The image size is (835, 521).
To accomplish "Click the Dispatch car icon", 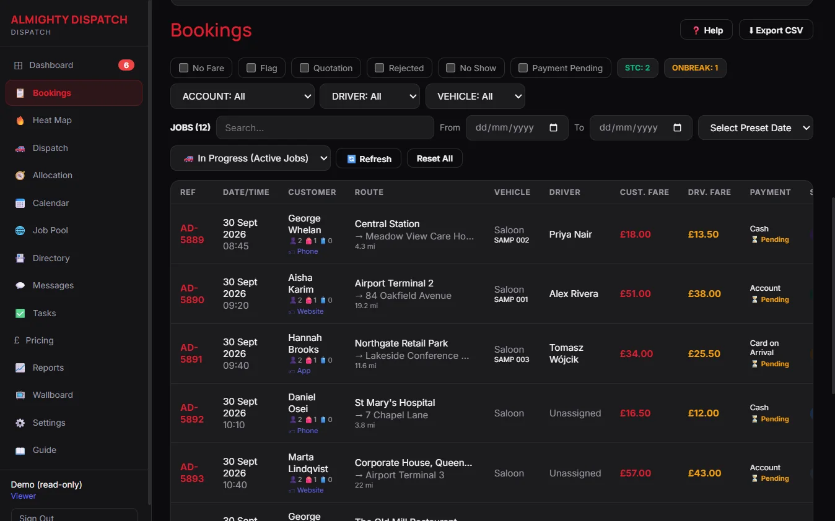I will 20,148.
